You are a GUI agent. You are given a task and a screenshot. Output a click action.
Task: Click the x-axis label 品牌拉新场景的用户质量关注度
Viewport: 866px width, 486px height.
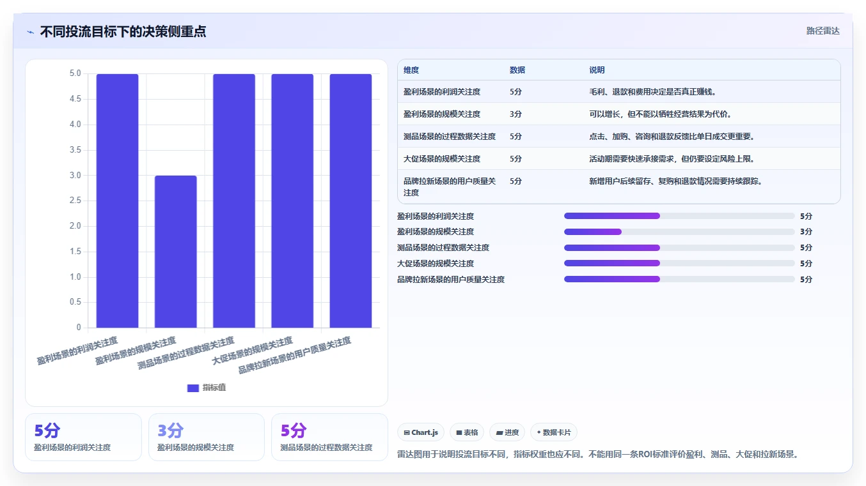click(295, 356)
